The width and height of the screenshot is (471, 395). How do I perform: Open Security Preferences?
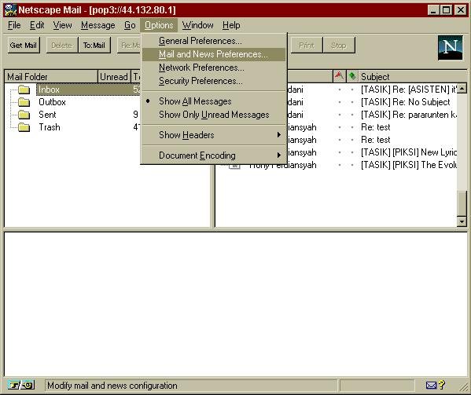point(213,81)
